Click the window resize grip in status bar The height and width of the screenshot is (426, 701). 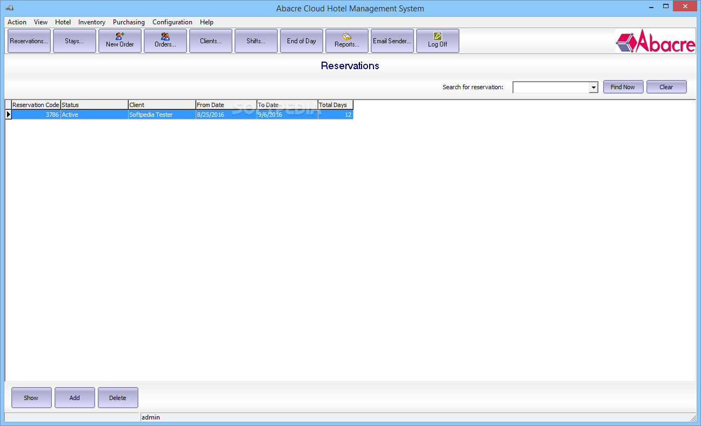click(x=693, y=418)
